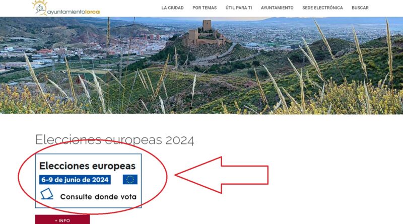This screenshot has height=224, width=403.
Task: Open the LA CIUDAD menu
Action: coord(172,8)
